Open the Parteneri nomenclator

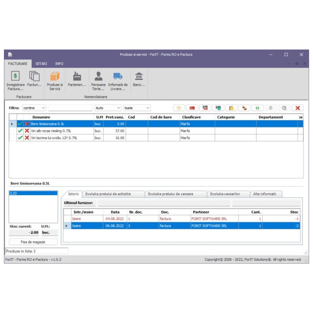coord(77,81)
